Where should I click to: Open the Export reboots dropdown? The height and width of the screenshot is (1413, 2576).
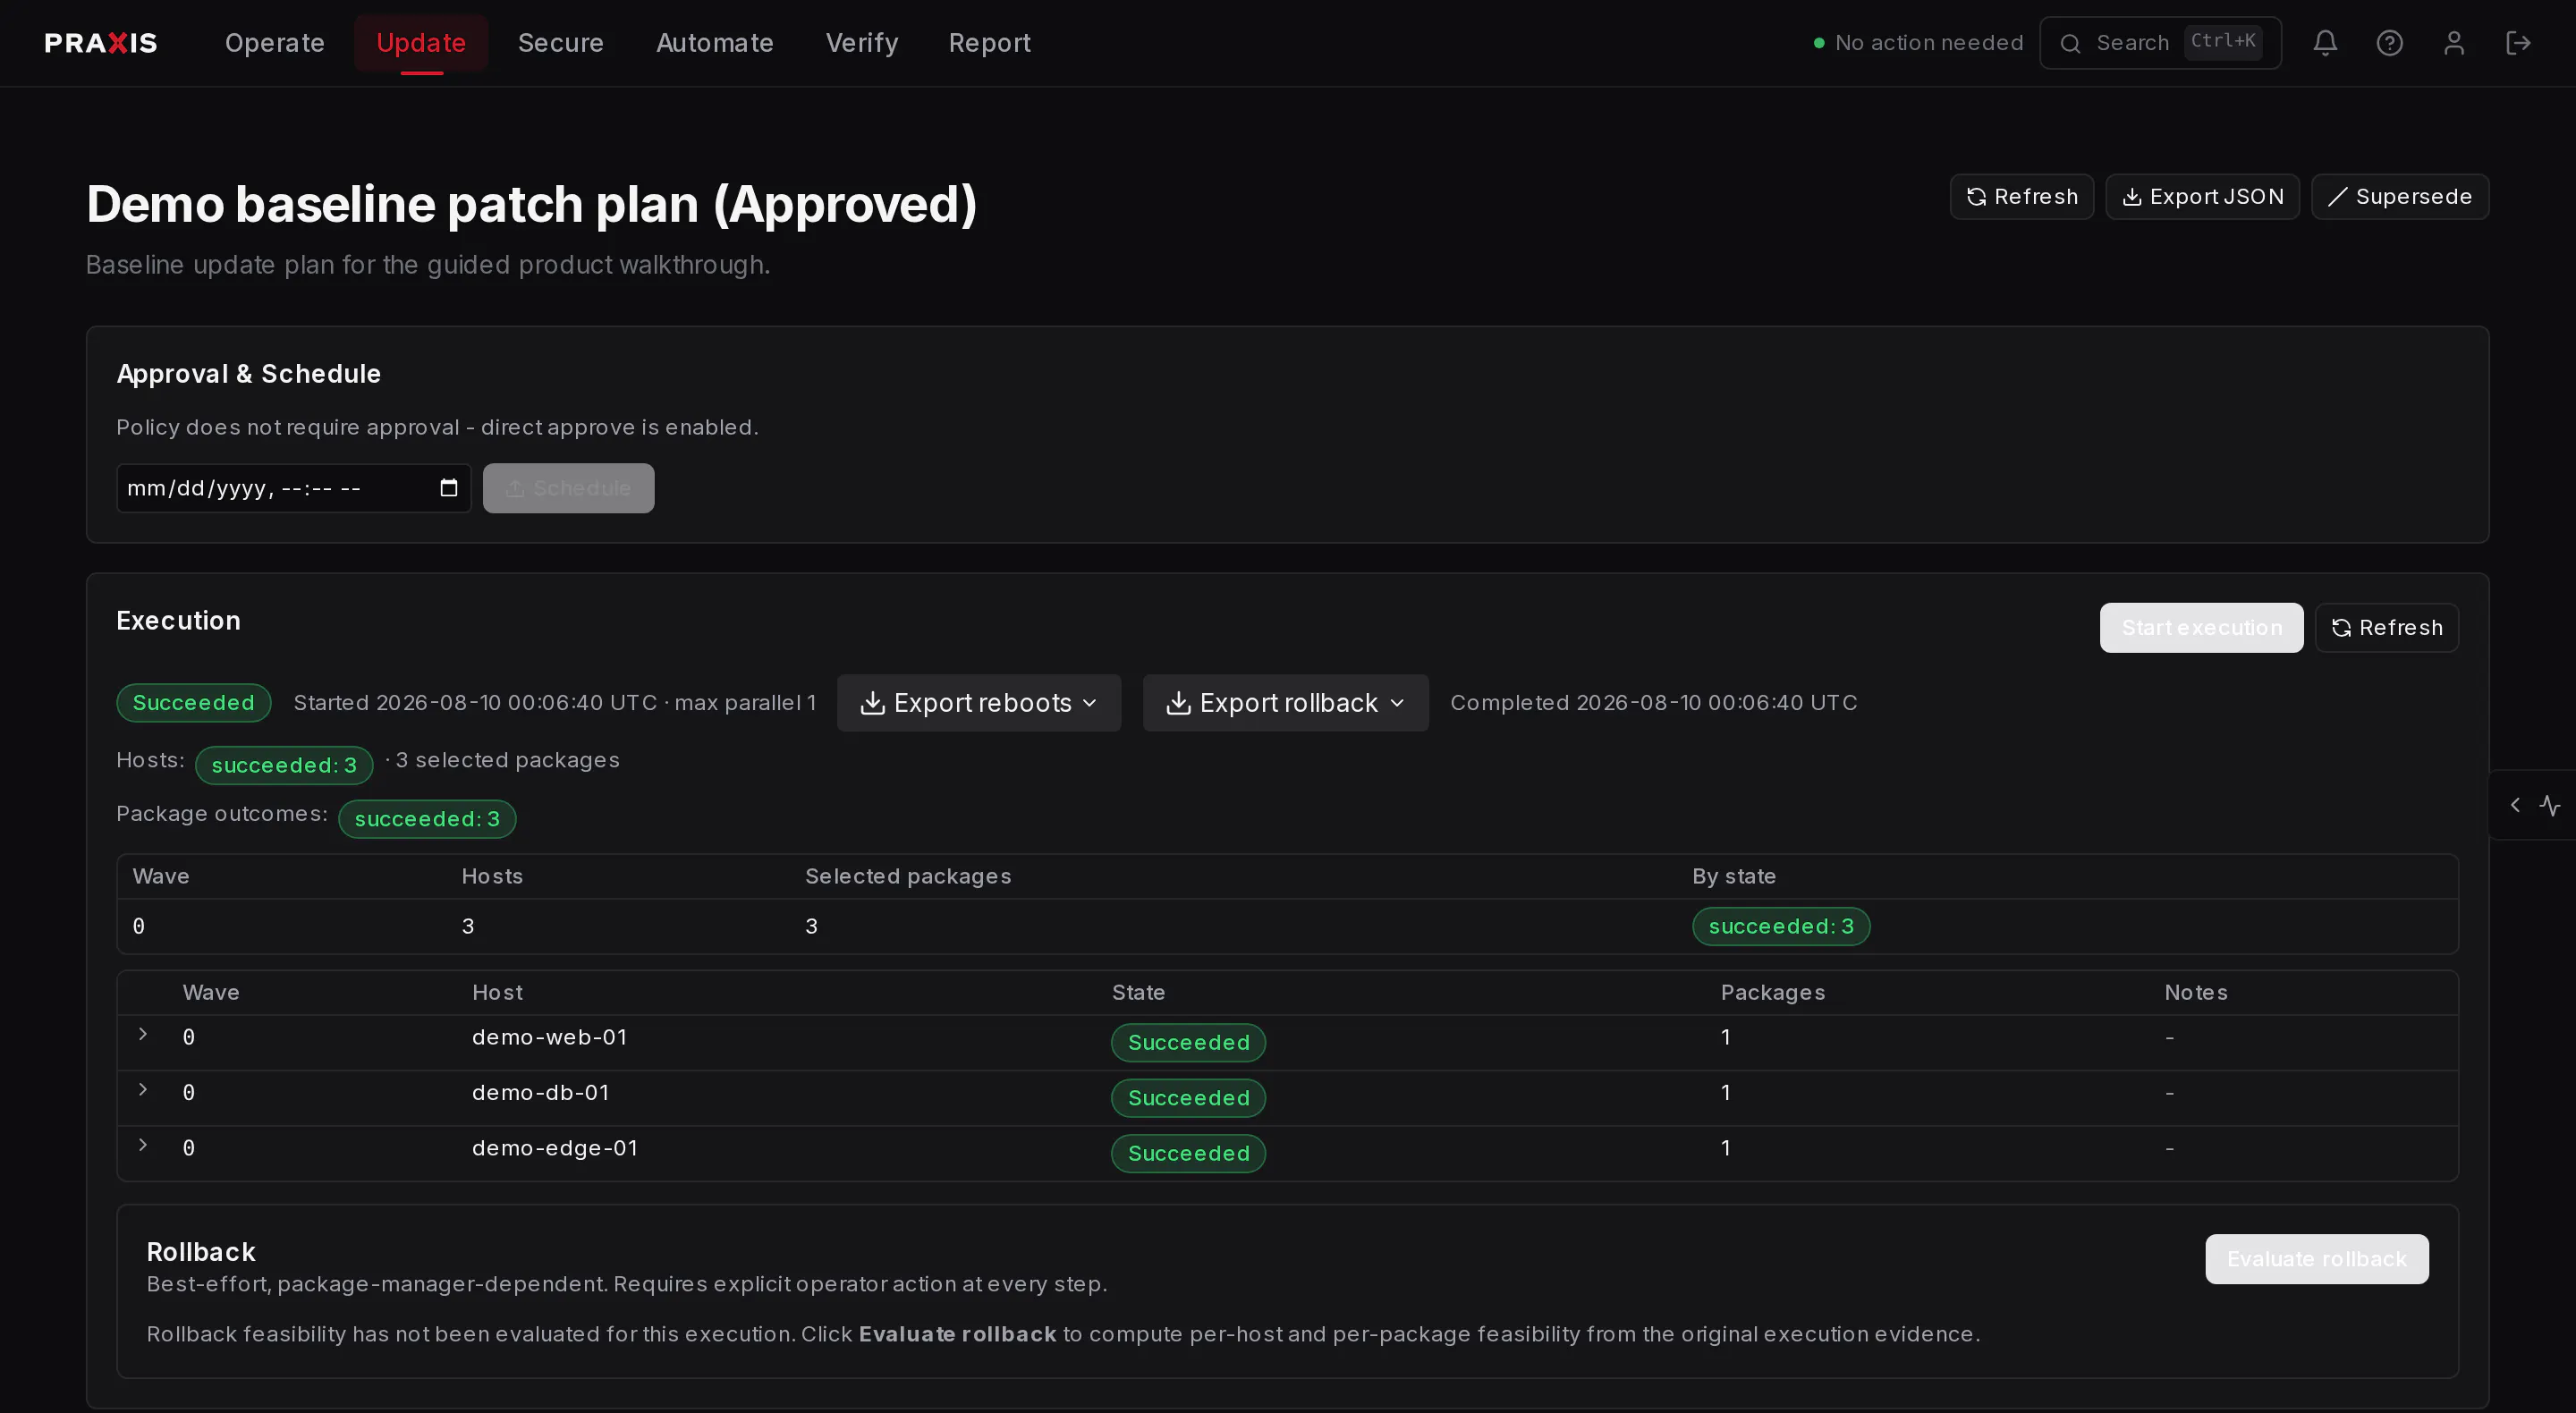pyautogui.click(x=978, y=703)
